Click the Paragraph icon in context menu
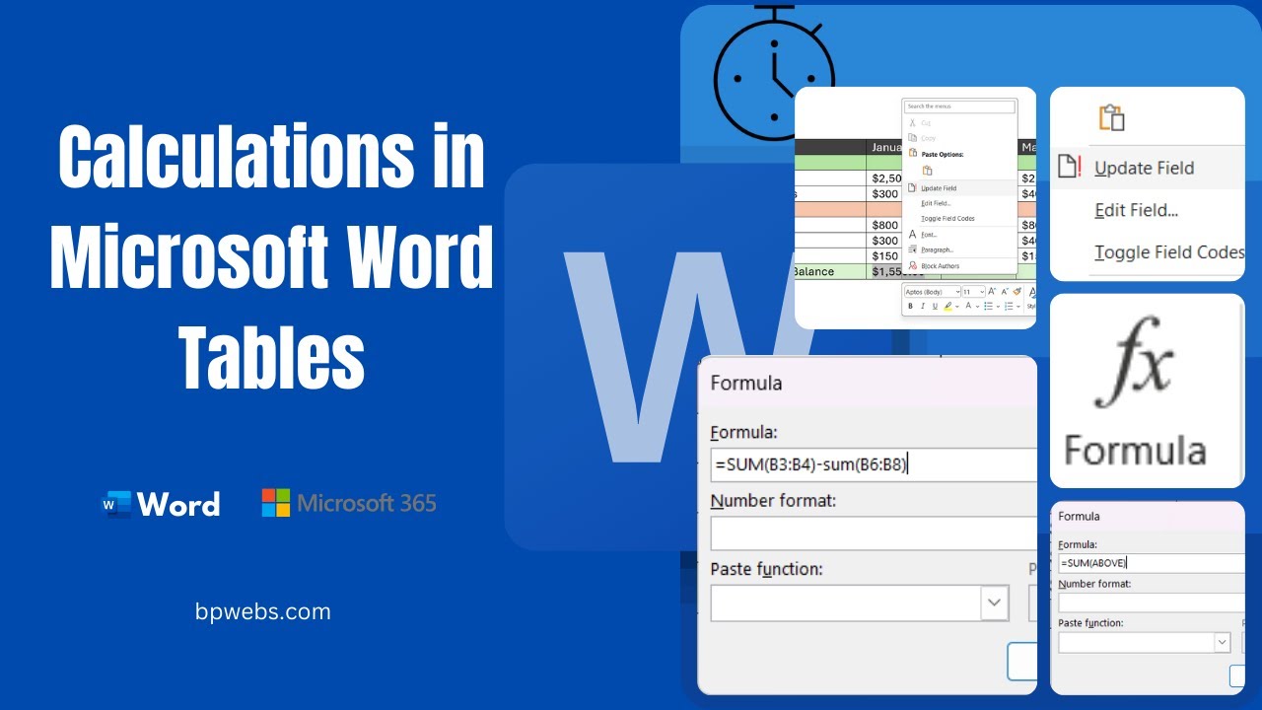This screenshot has height=710, width=1262. [912, 249]
